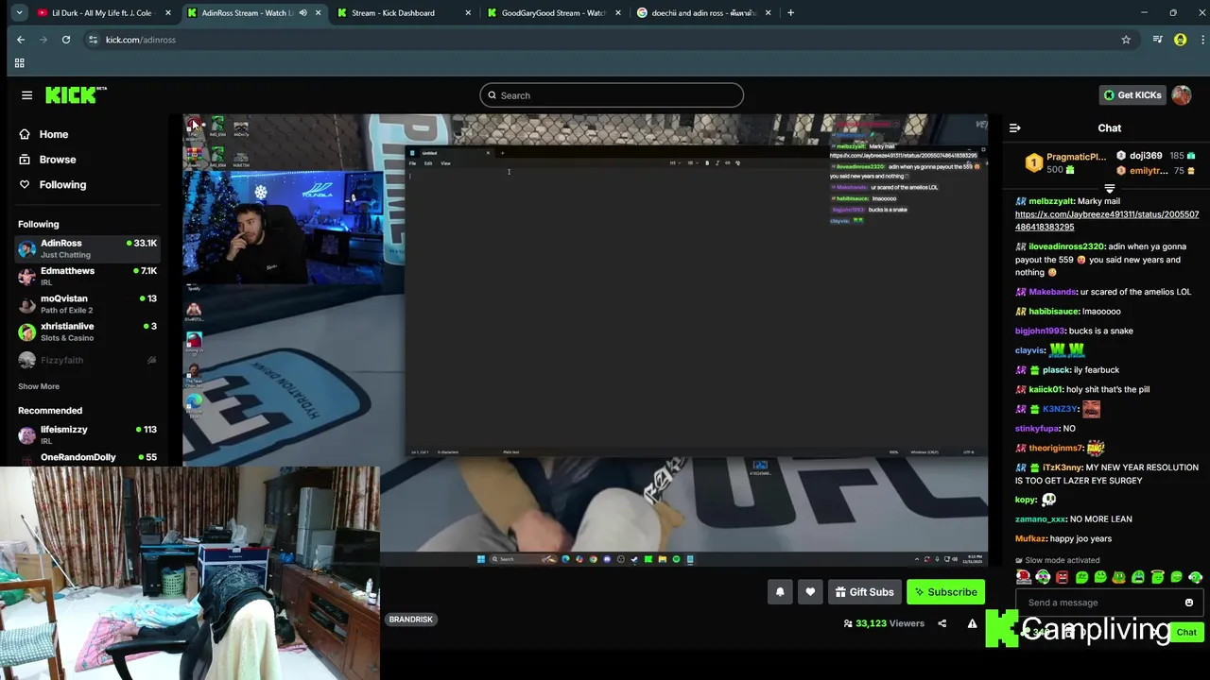The image size is (1210, 680).
Task: Click username K3NZ3Y in chat
Action: 1060,409
